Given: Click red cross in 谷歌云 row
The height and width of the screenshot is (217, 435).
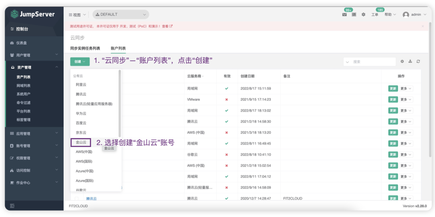Looking at the screenshot, I should pyautogui.click(x=227, y=154).
